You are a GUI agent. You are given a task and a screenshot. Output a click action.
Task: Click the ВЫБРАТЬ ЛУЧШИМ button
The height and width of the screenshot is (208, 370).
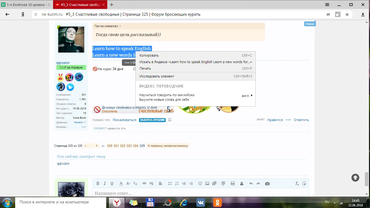tap(152, 120)
